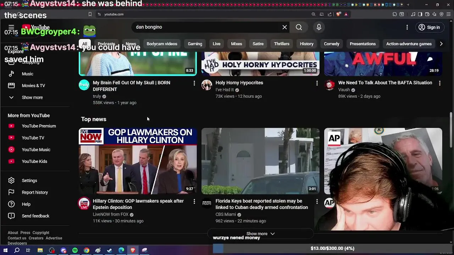Viewport: 454px width, 255px height.
Task: Open a new browser tab with plus
Action: (408, 5)
